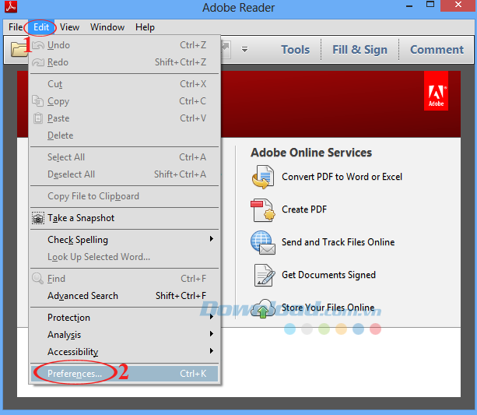Click the cloud upload Store Files icon
Screen dimensions: 477x415
tap(263, 308)
